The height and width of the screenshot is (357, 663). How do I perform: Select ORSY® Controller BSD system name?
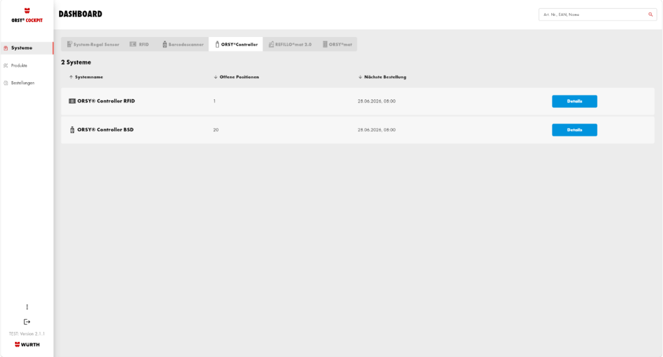106,130
